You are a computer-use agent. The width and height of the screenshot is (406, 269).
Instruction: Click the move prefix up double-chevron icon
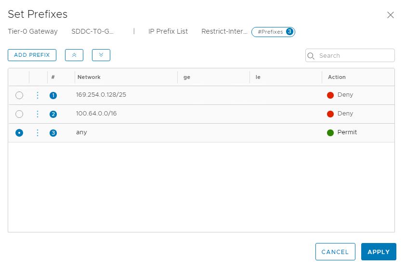(74, 55)
